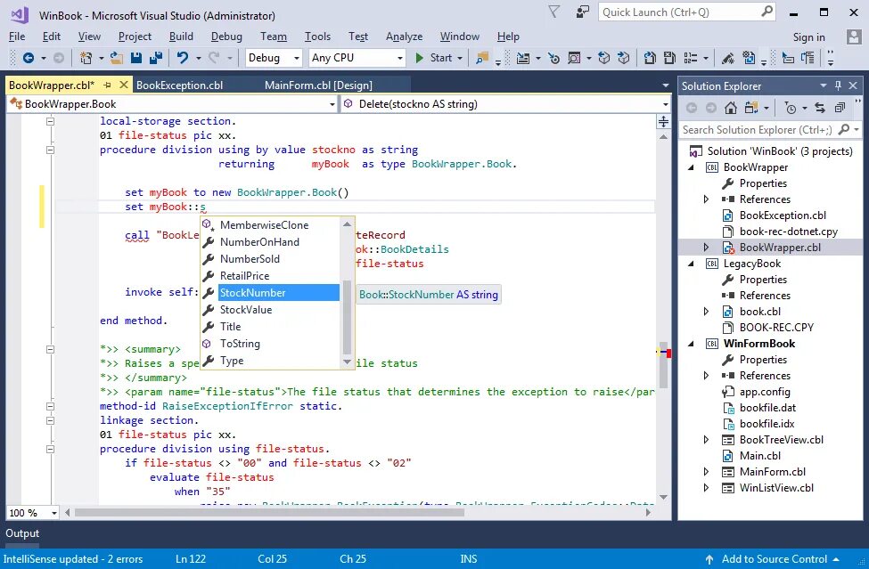Viewport: 869px width, 569px height.
Task: Open the File menu
Action: [x=17, y=37]
